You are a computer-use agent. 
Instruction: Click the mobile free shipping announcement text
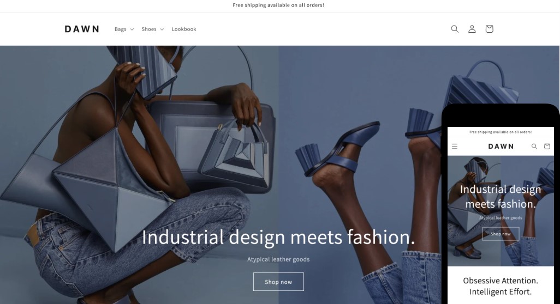click(x=501, y=132)
